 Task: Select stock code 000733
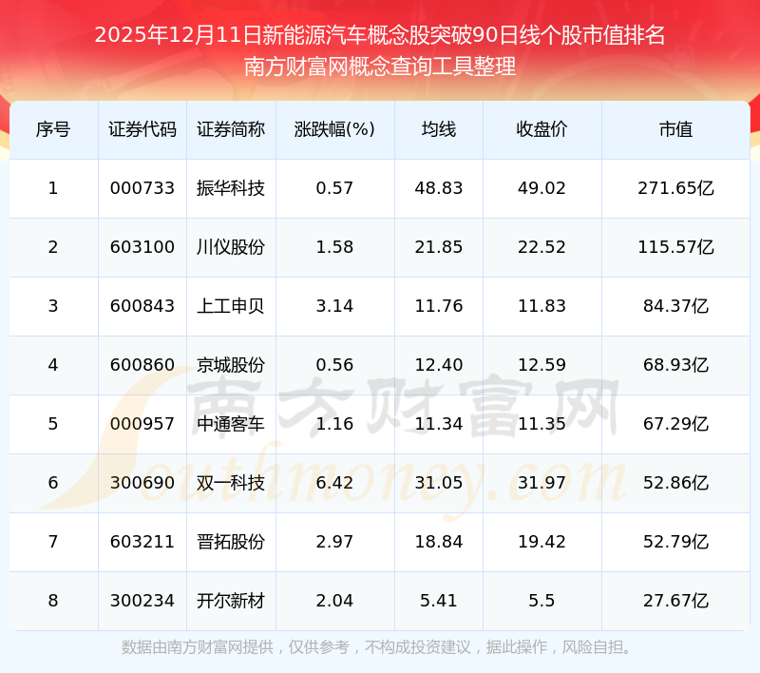(x=142, y=188)
